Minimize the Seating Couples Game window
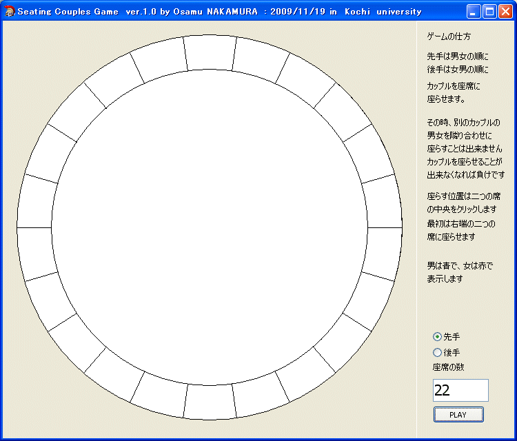 (x=474, y=12)
